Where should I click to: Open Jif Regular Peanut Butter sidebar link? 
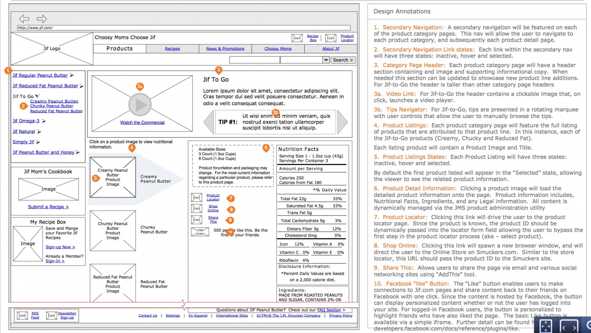click(x=40, y=75)
